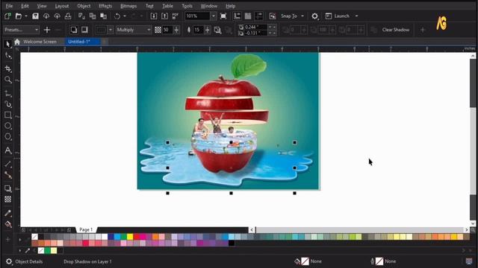Viewport: 478px width, 268px height.
Task: Select the Transparency checkerboard tool
Action: coord(8,200)
